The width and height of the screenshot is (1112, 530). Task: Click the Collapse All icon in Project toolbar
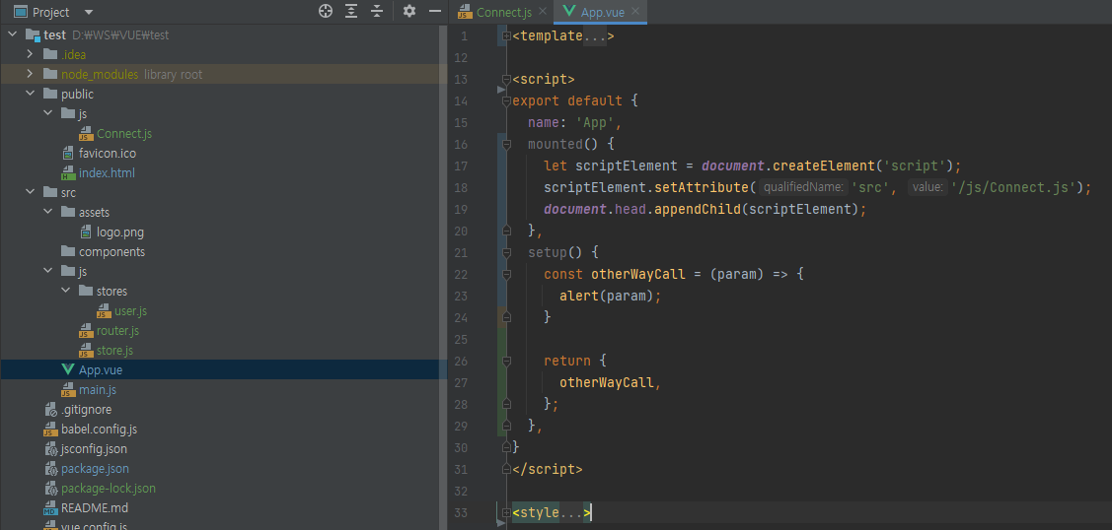377,11
